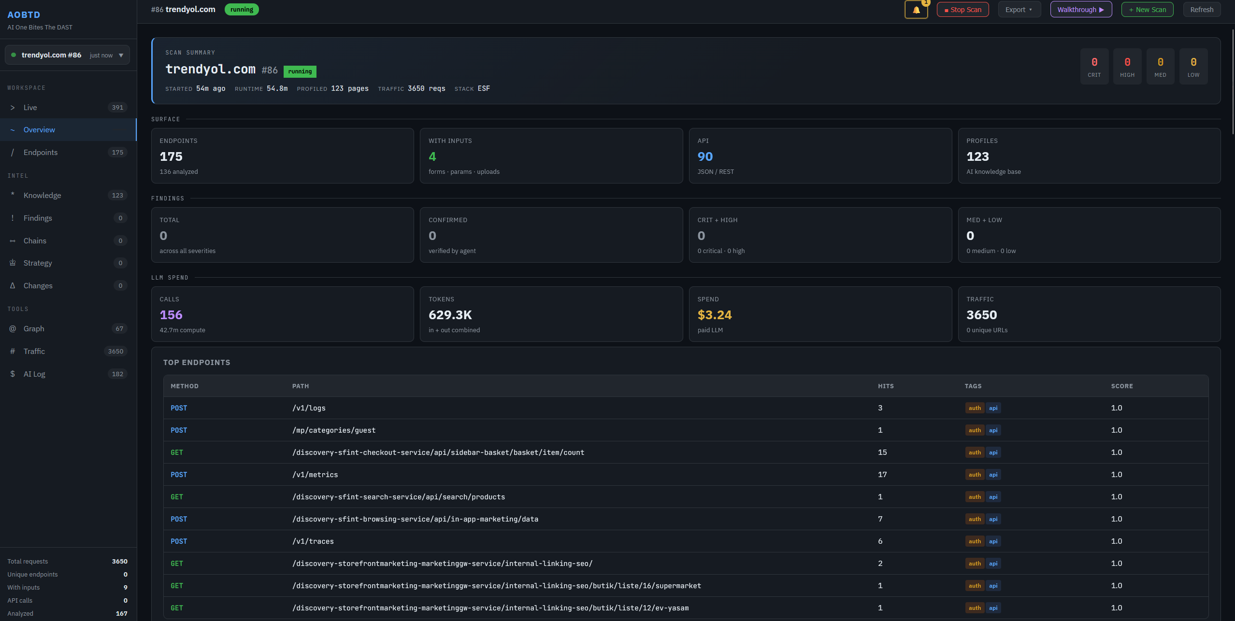Click the MED severity counter
This screenshot has width=1235, height=621.
pos(1160,67)
